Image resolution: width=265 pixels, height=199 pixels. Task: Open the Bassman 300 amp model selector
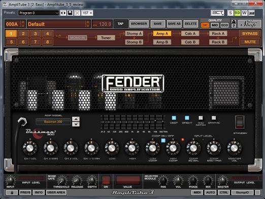pyautogui.click(x=53, y=122)
